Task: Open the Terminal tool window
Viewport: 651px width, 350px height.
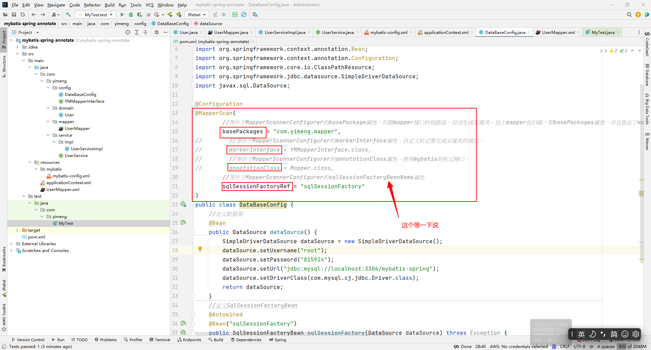Action: tap(160, 339)
